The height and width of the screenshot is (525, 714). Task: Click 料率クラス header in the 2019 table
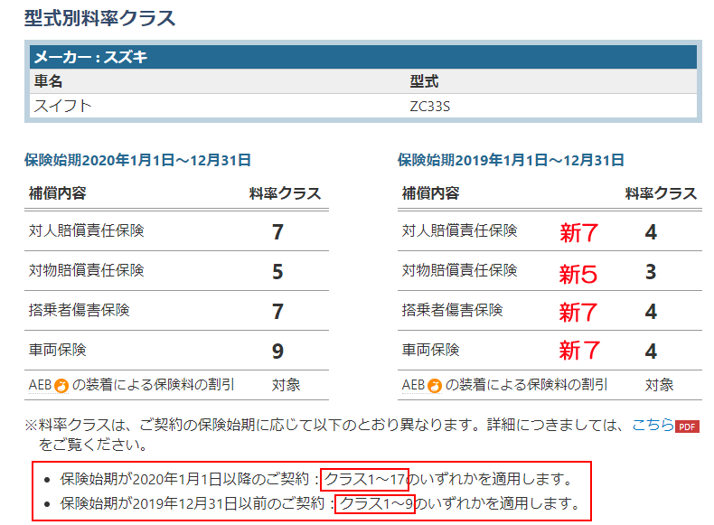(x=661, y=193)
